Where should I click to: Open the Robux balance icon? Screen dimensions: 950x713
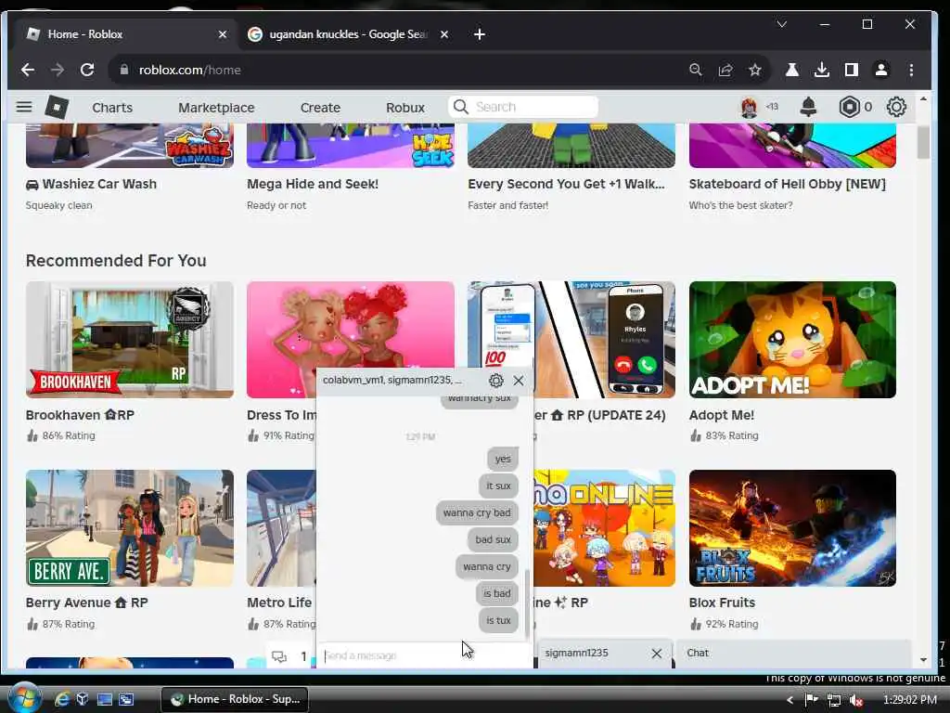(x=850, y=108)
